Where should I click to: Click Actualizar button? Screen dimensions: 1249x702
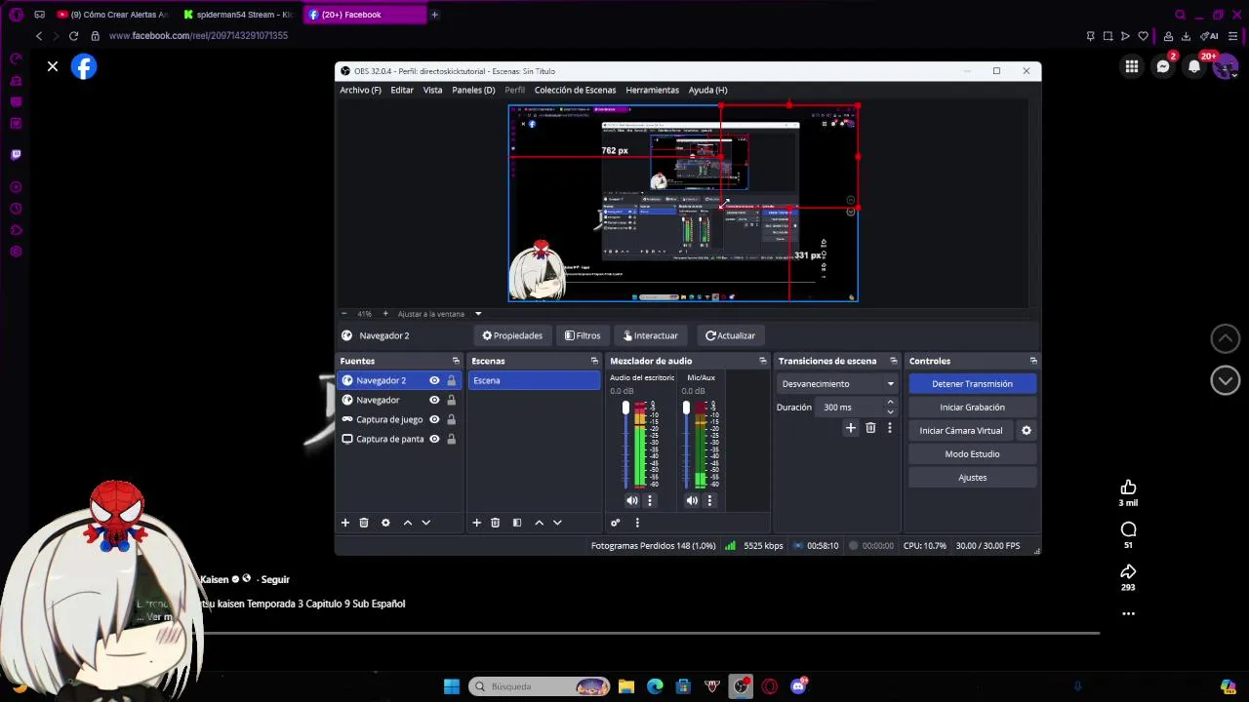(x=730, y=335)
